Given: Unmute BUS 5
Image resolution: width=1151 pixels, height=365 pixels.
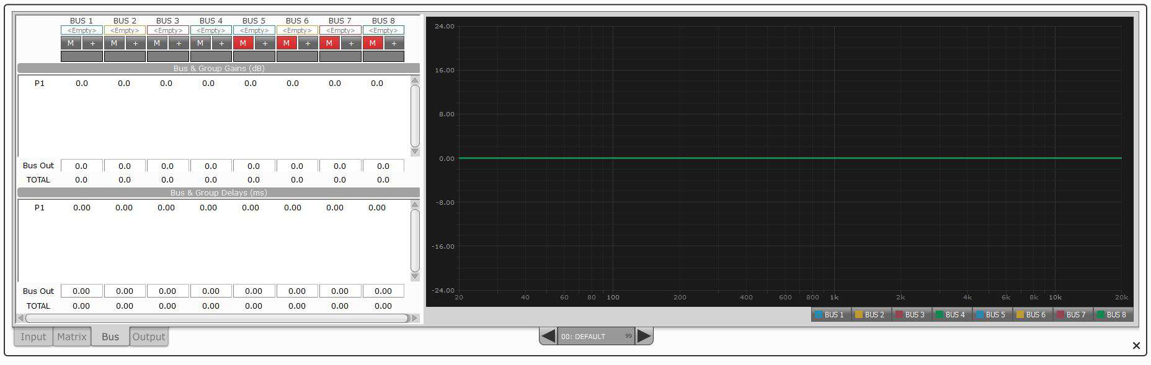Looking at the screenshot, I should pos(243,43).
